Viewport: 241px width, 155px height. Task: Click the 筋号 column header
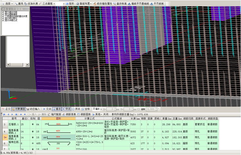click(x=14, y=118)
